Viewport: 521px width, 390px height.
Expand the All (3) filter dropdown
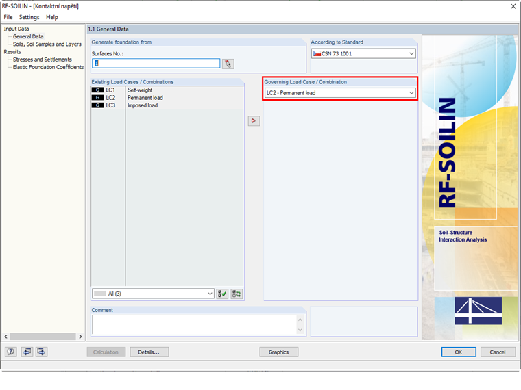click(x=153, y=294)
